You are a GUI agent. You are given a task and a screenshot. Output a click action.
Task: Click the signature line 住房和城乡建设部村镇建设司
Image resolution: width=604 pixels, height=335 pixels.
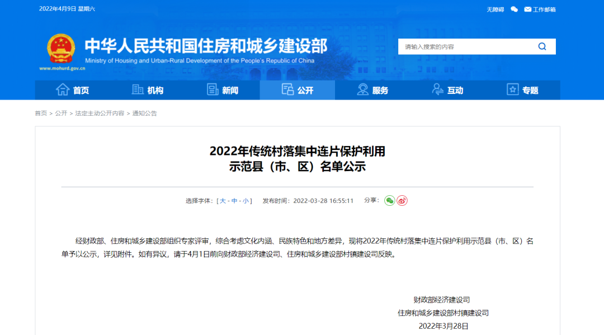pos(443,313)
